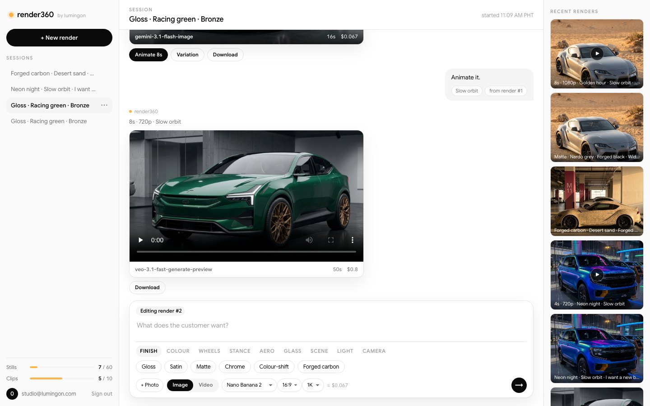Image resolution: width=650 pixels, height=406 pixels.
Task: Select the LIGHT tab
Action: click(x=345, y=351)
